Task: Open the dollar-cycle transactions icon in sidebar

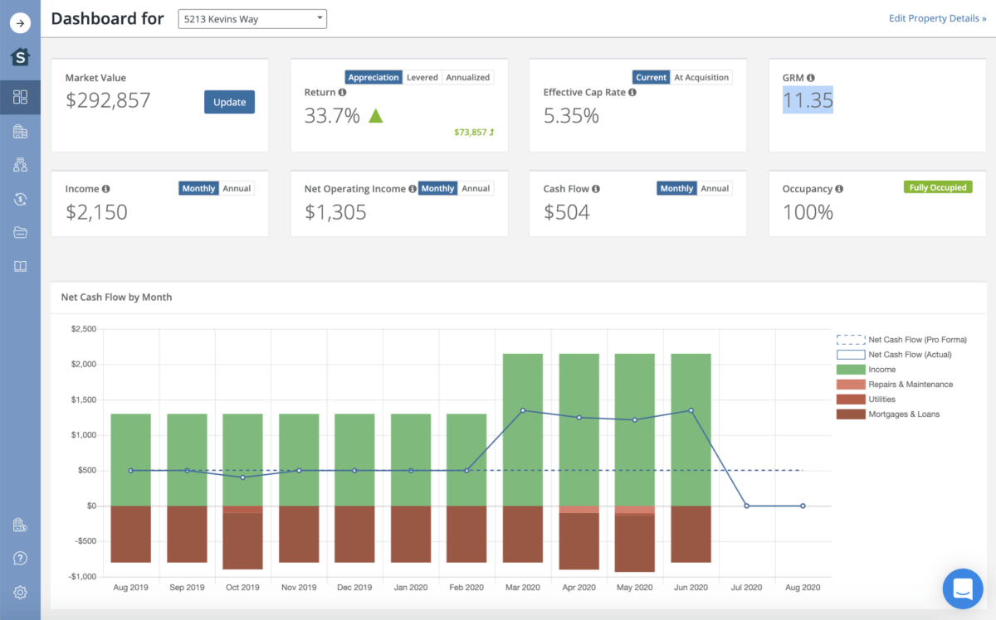Action: click(20, 199)
